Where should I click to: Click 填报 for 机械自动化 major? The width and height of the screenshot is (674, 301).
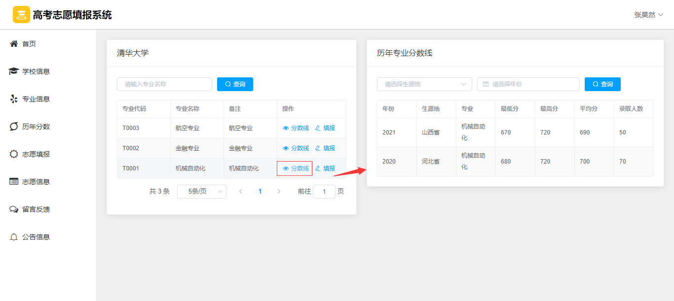coord(325,168)
